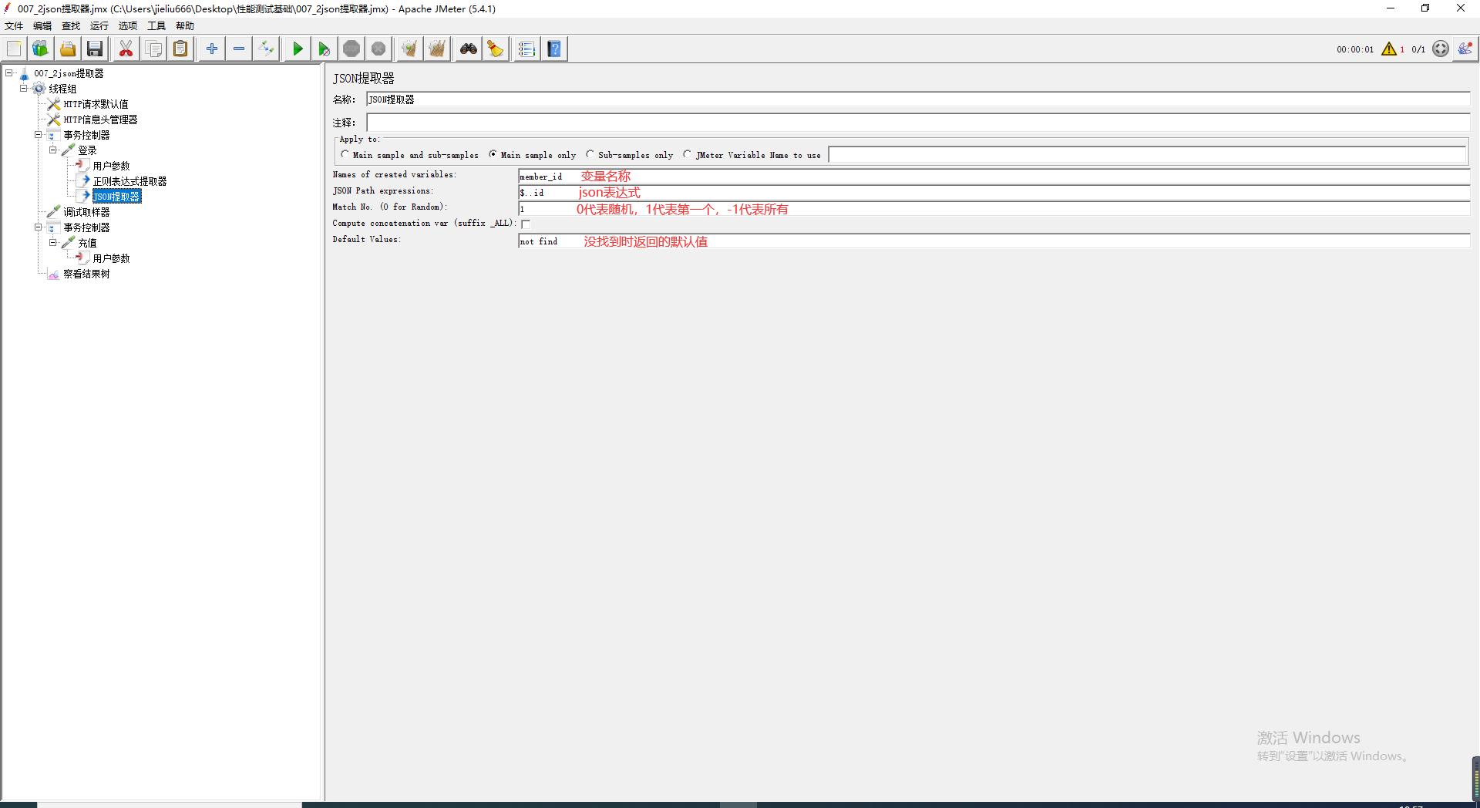Open the 文件 menu

click(14, 26)
